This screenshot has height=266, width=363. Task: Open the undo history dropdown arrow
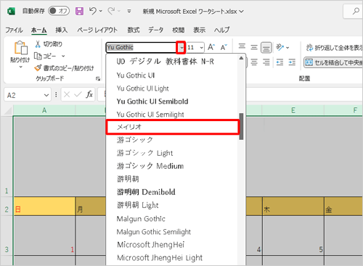click(101, 11)
